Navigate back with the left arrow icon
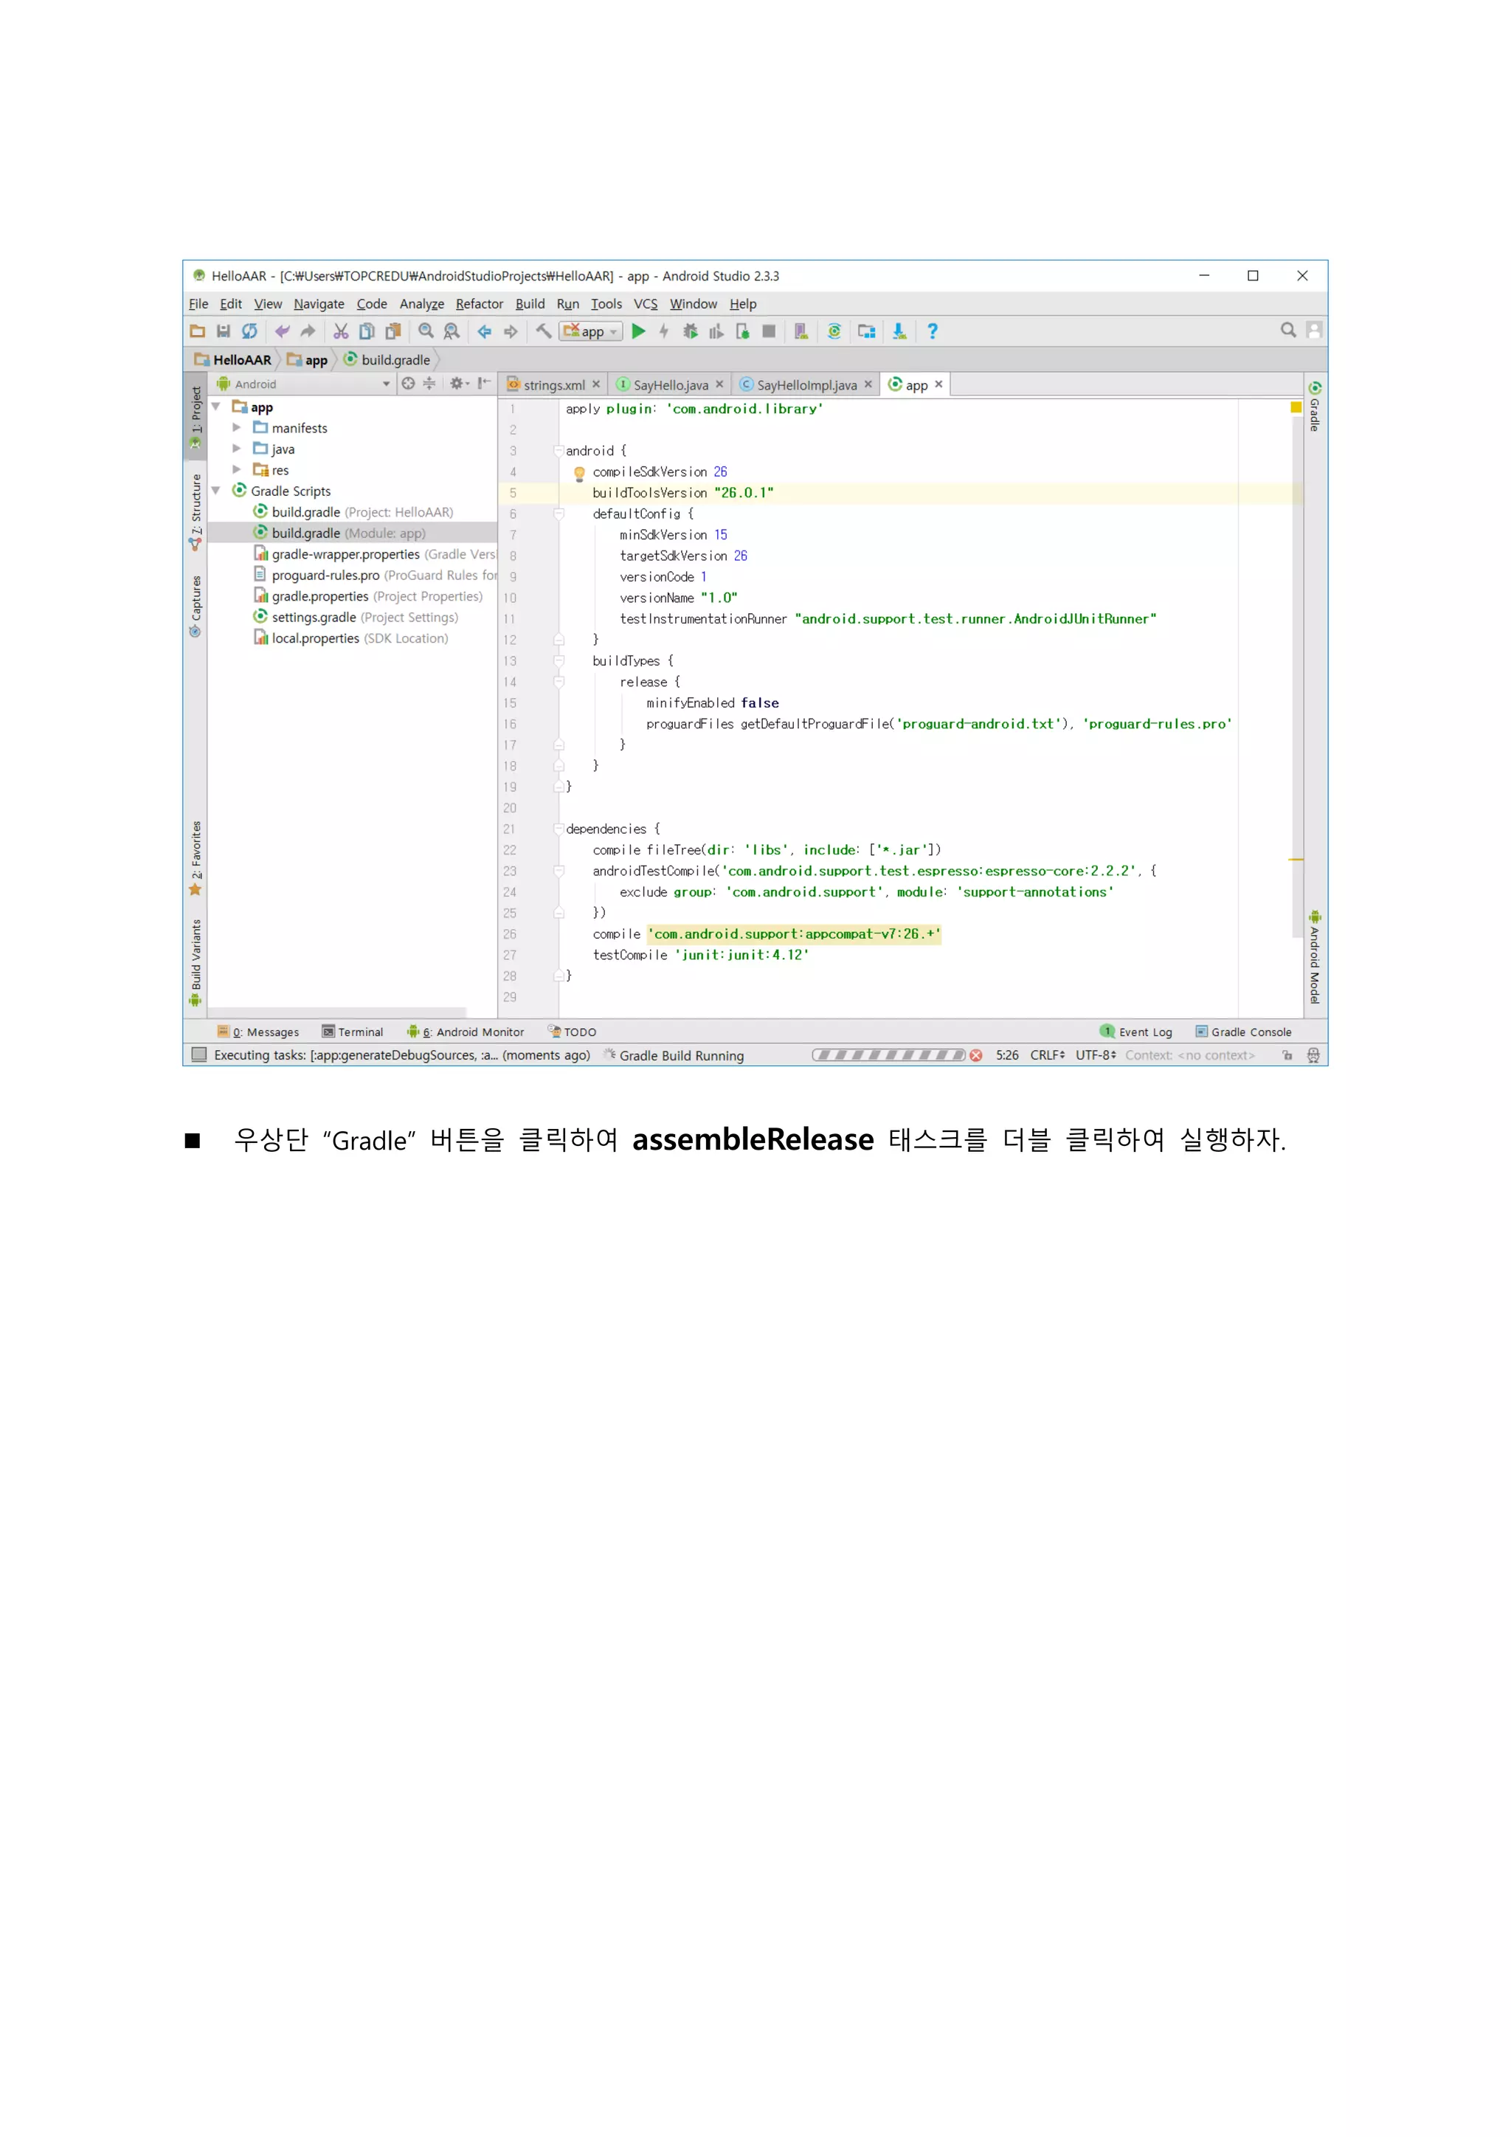 click(485, 331)
